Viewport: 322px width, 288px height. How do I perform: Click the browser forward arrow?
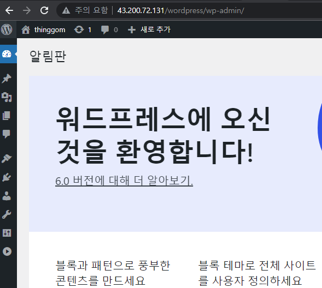click(x=27, y=10)
